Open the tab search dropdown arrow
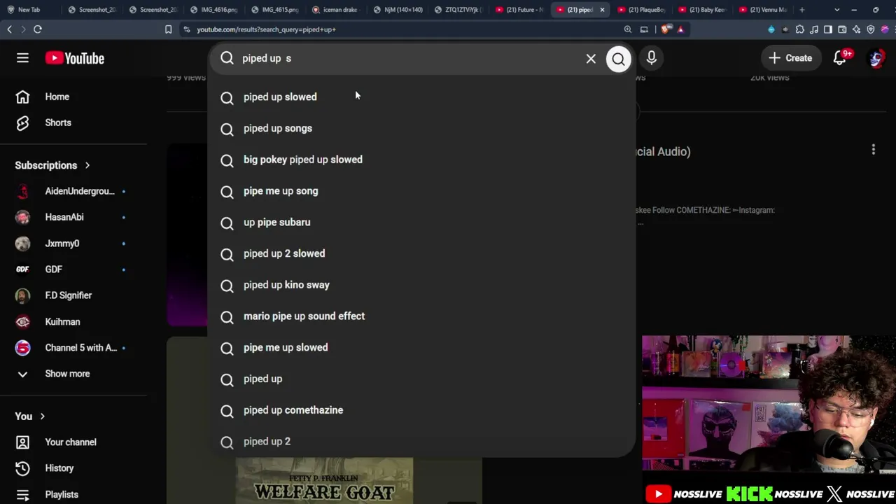Screen dimensions: 896x504 click(x=837, y=10)
